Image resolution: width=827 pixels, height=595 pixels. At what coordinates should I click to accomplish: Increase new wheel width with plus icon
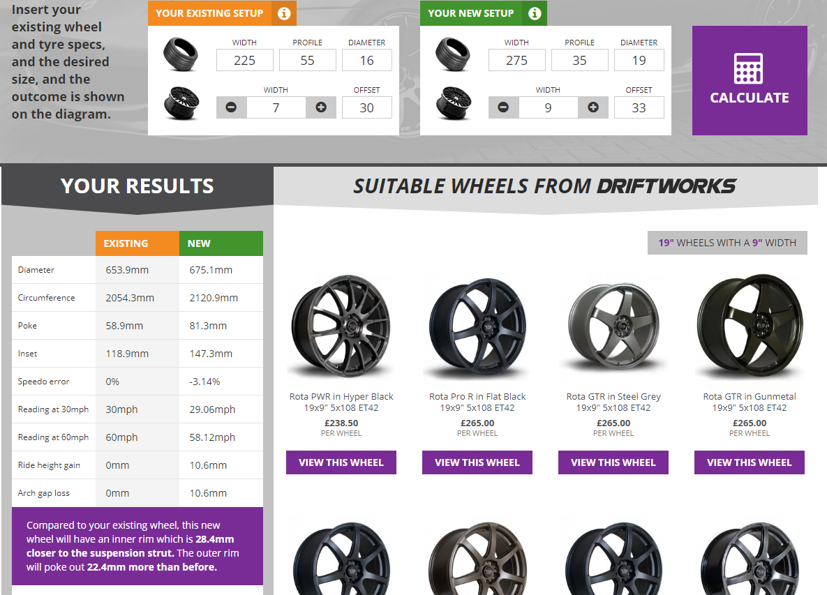593,107
